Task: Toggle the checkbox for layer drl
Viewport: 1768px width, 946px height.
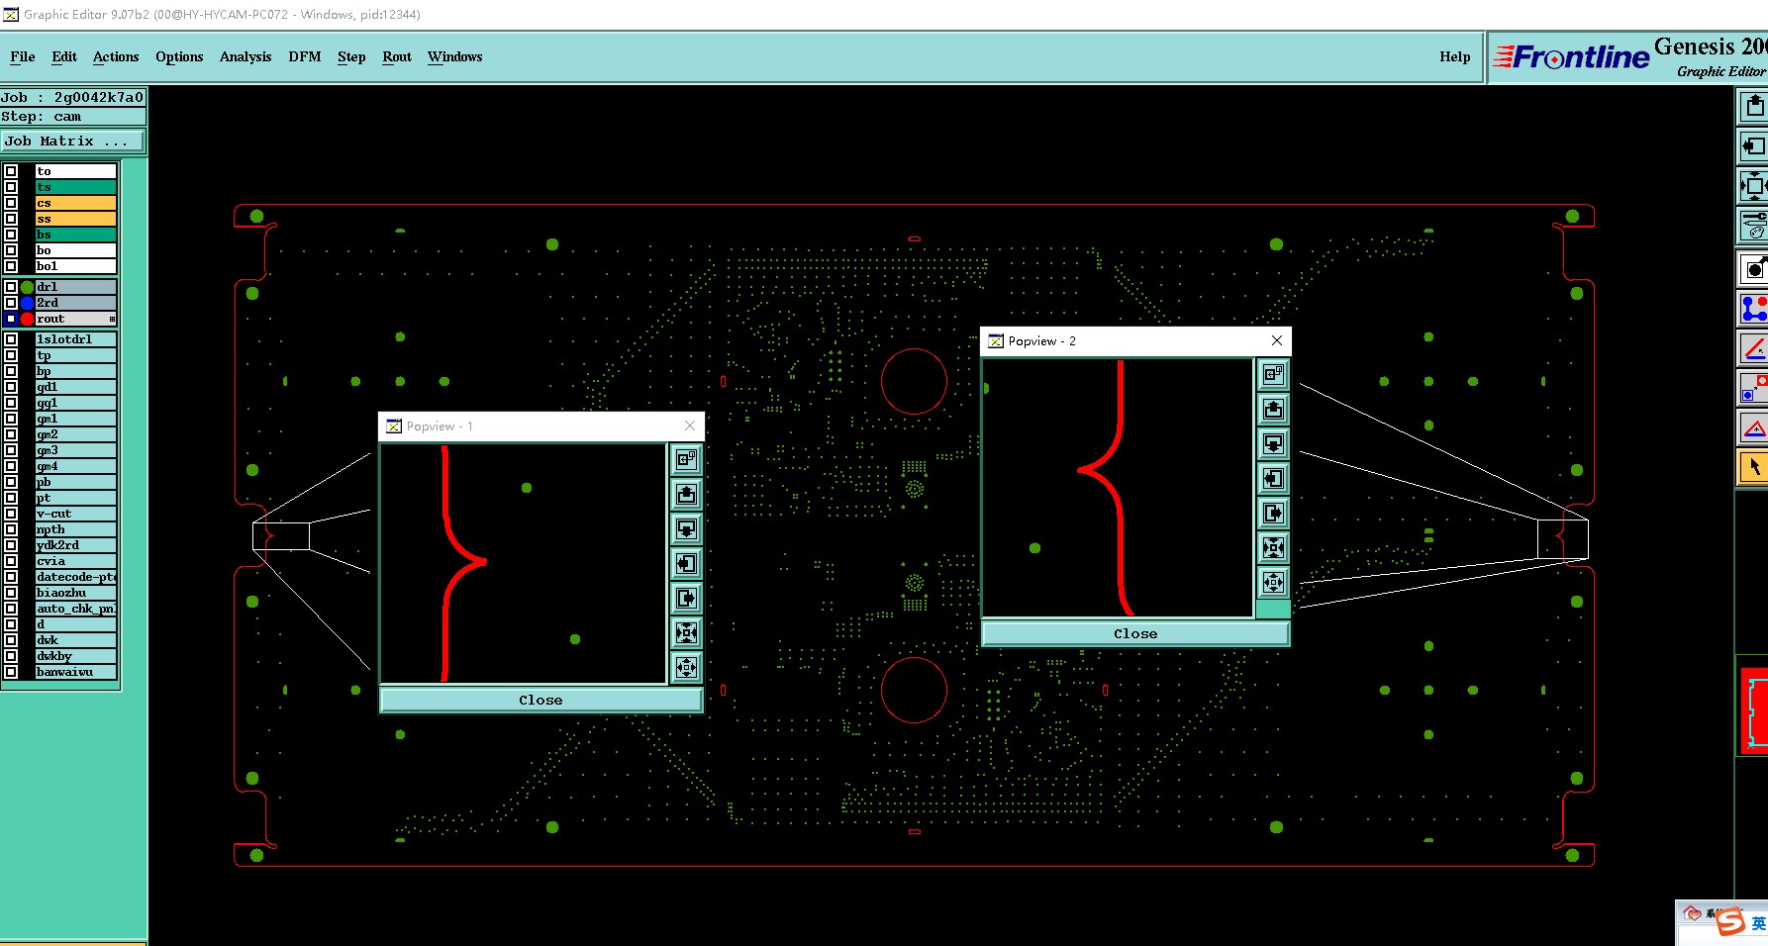Action: [11, 287]
